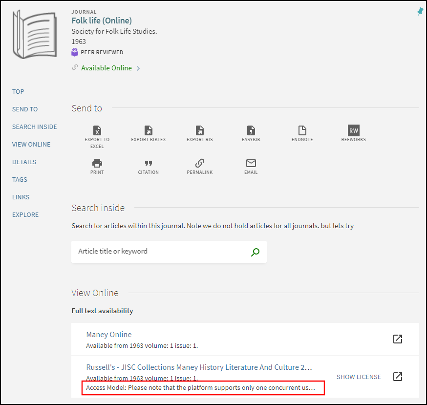Send record to EndNote
Viewport: 427px width, 405px height.
click(302, 130)
